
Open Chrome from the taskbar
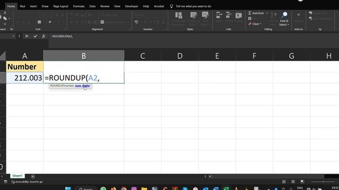click(123, 189)
